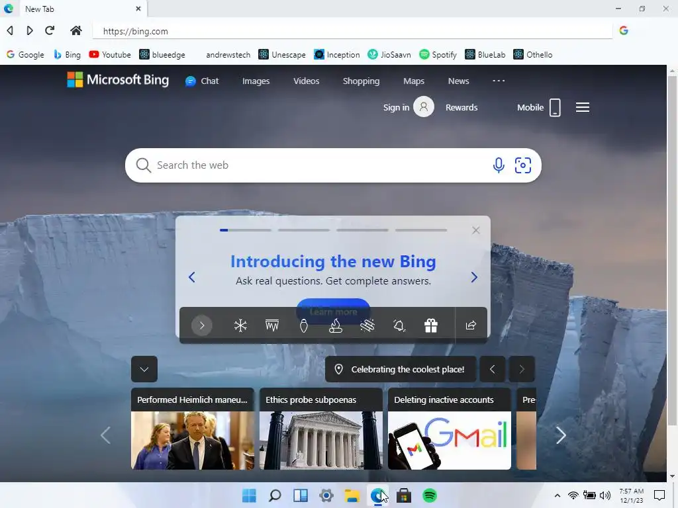
Task: Open the Youtube bookmark
Action: [110, 55]
